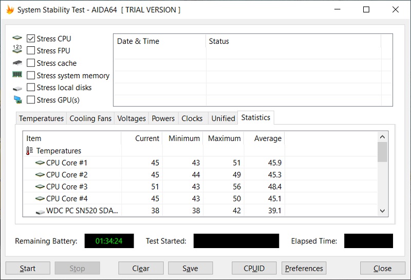
Task: Click the statistics list scroll down arrow
Action: click(382, 211)
